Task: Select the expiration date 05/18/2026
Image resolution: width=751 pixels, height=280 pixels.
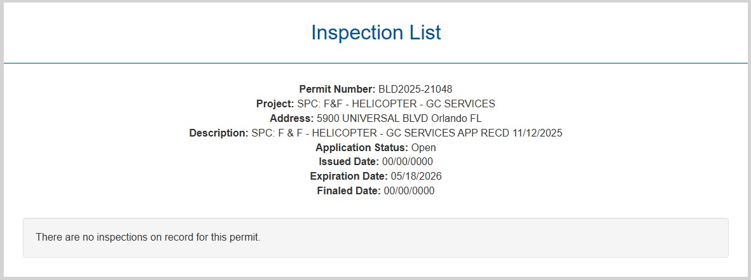Action: click(417, 176)
